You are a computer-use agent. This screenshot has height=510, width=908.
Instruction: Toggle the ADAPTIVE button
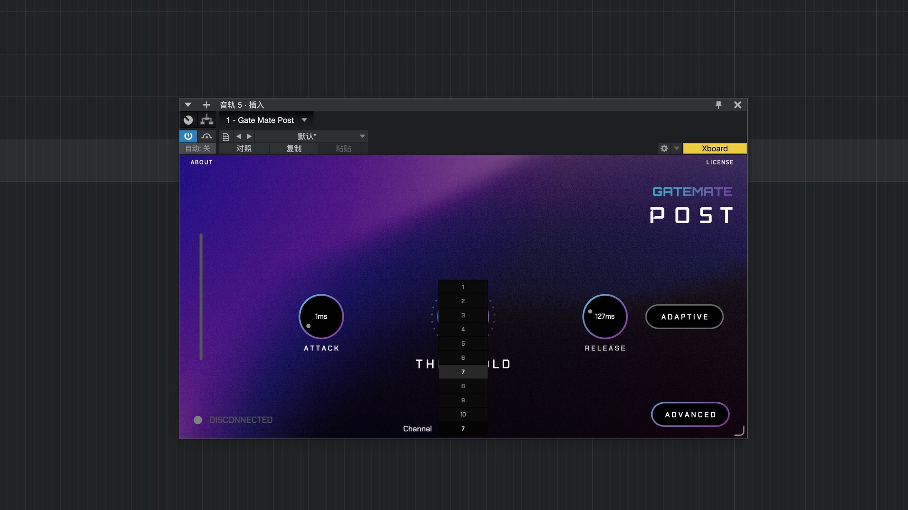pyautogui.click(x=684, y=316)
